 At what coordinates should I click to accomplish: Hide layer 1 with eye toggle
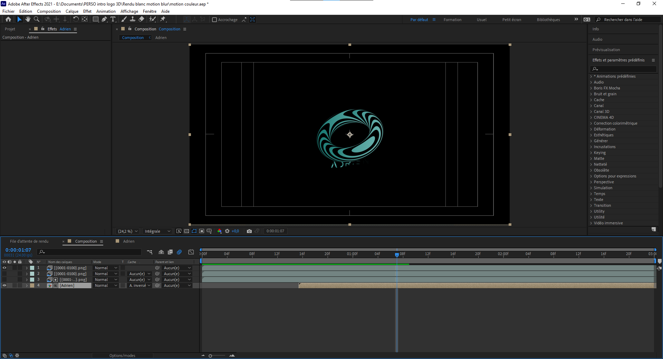[4, 268]
